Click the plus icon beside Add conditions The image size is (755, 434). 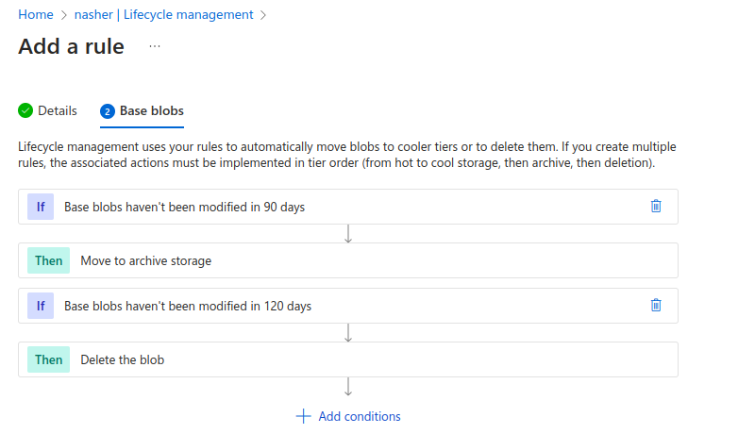pyautogui.click(x=303, y=416)
